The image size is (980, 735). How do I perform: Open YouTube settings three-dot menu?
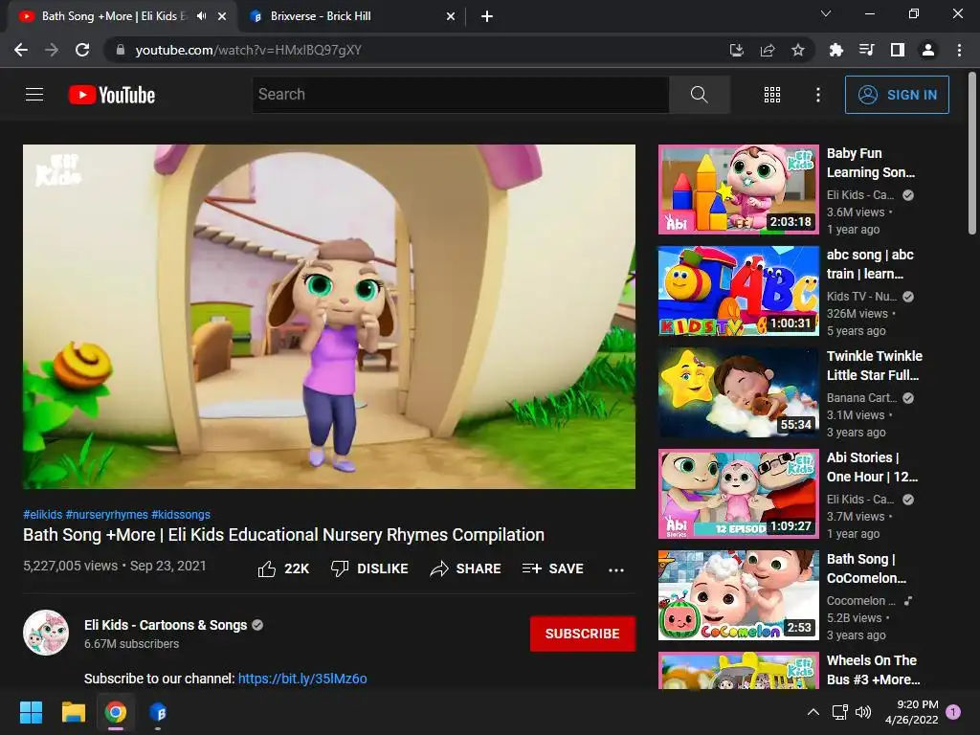pos(817,95)
